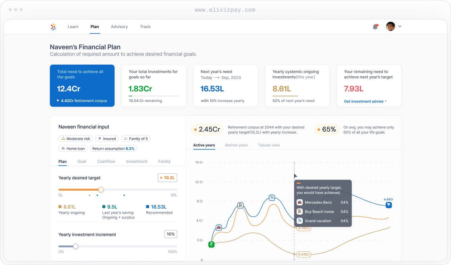This screenshot has height=265, width=451.
Task: Open the Advisory nav item
Action: pos(119,27)
